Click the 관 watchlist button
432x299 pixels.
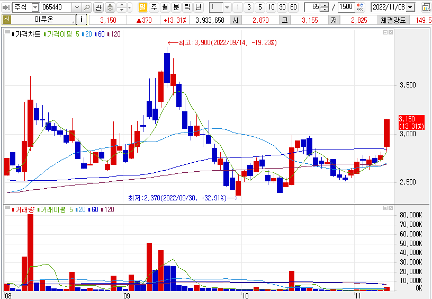pyautogui.click(x=98, y=7)
